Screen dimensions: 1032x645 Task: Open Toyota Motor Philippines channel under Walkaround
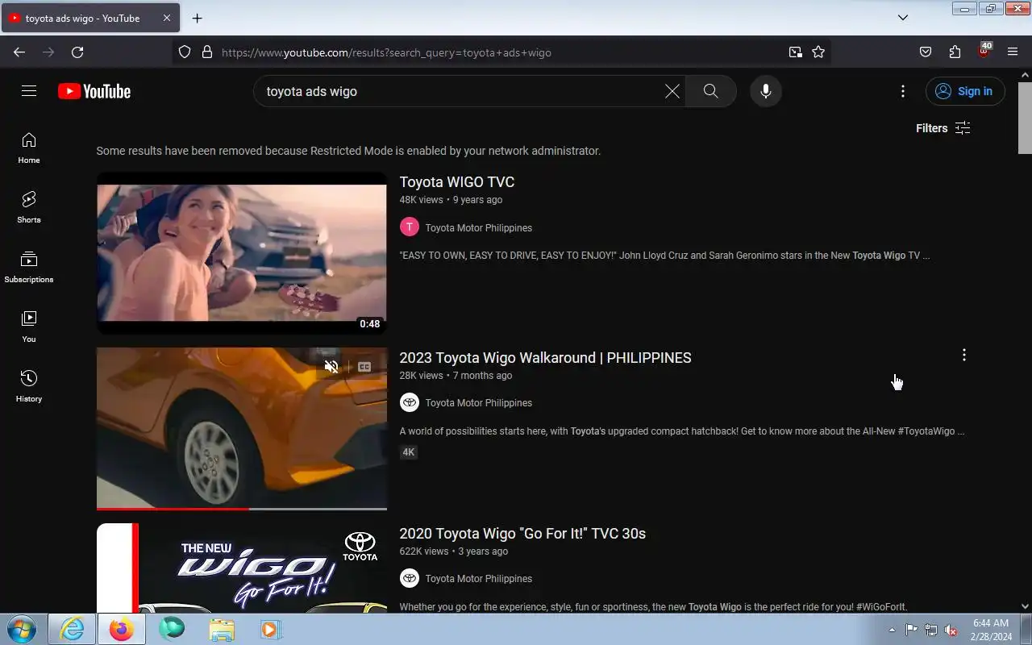pyautogui.click(x=479, y=403)
